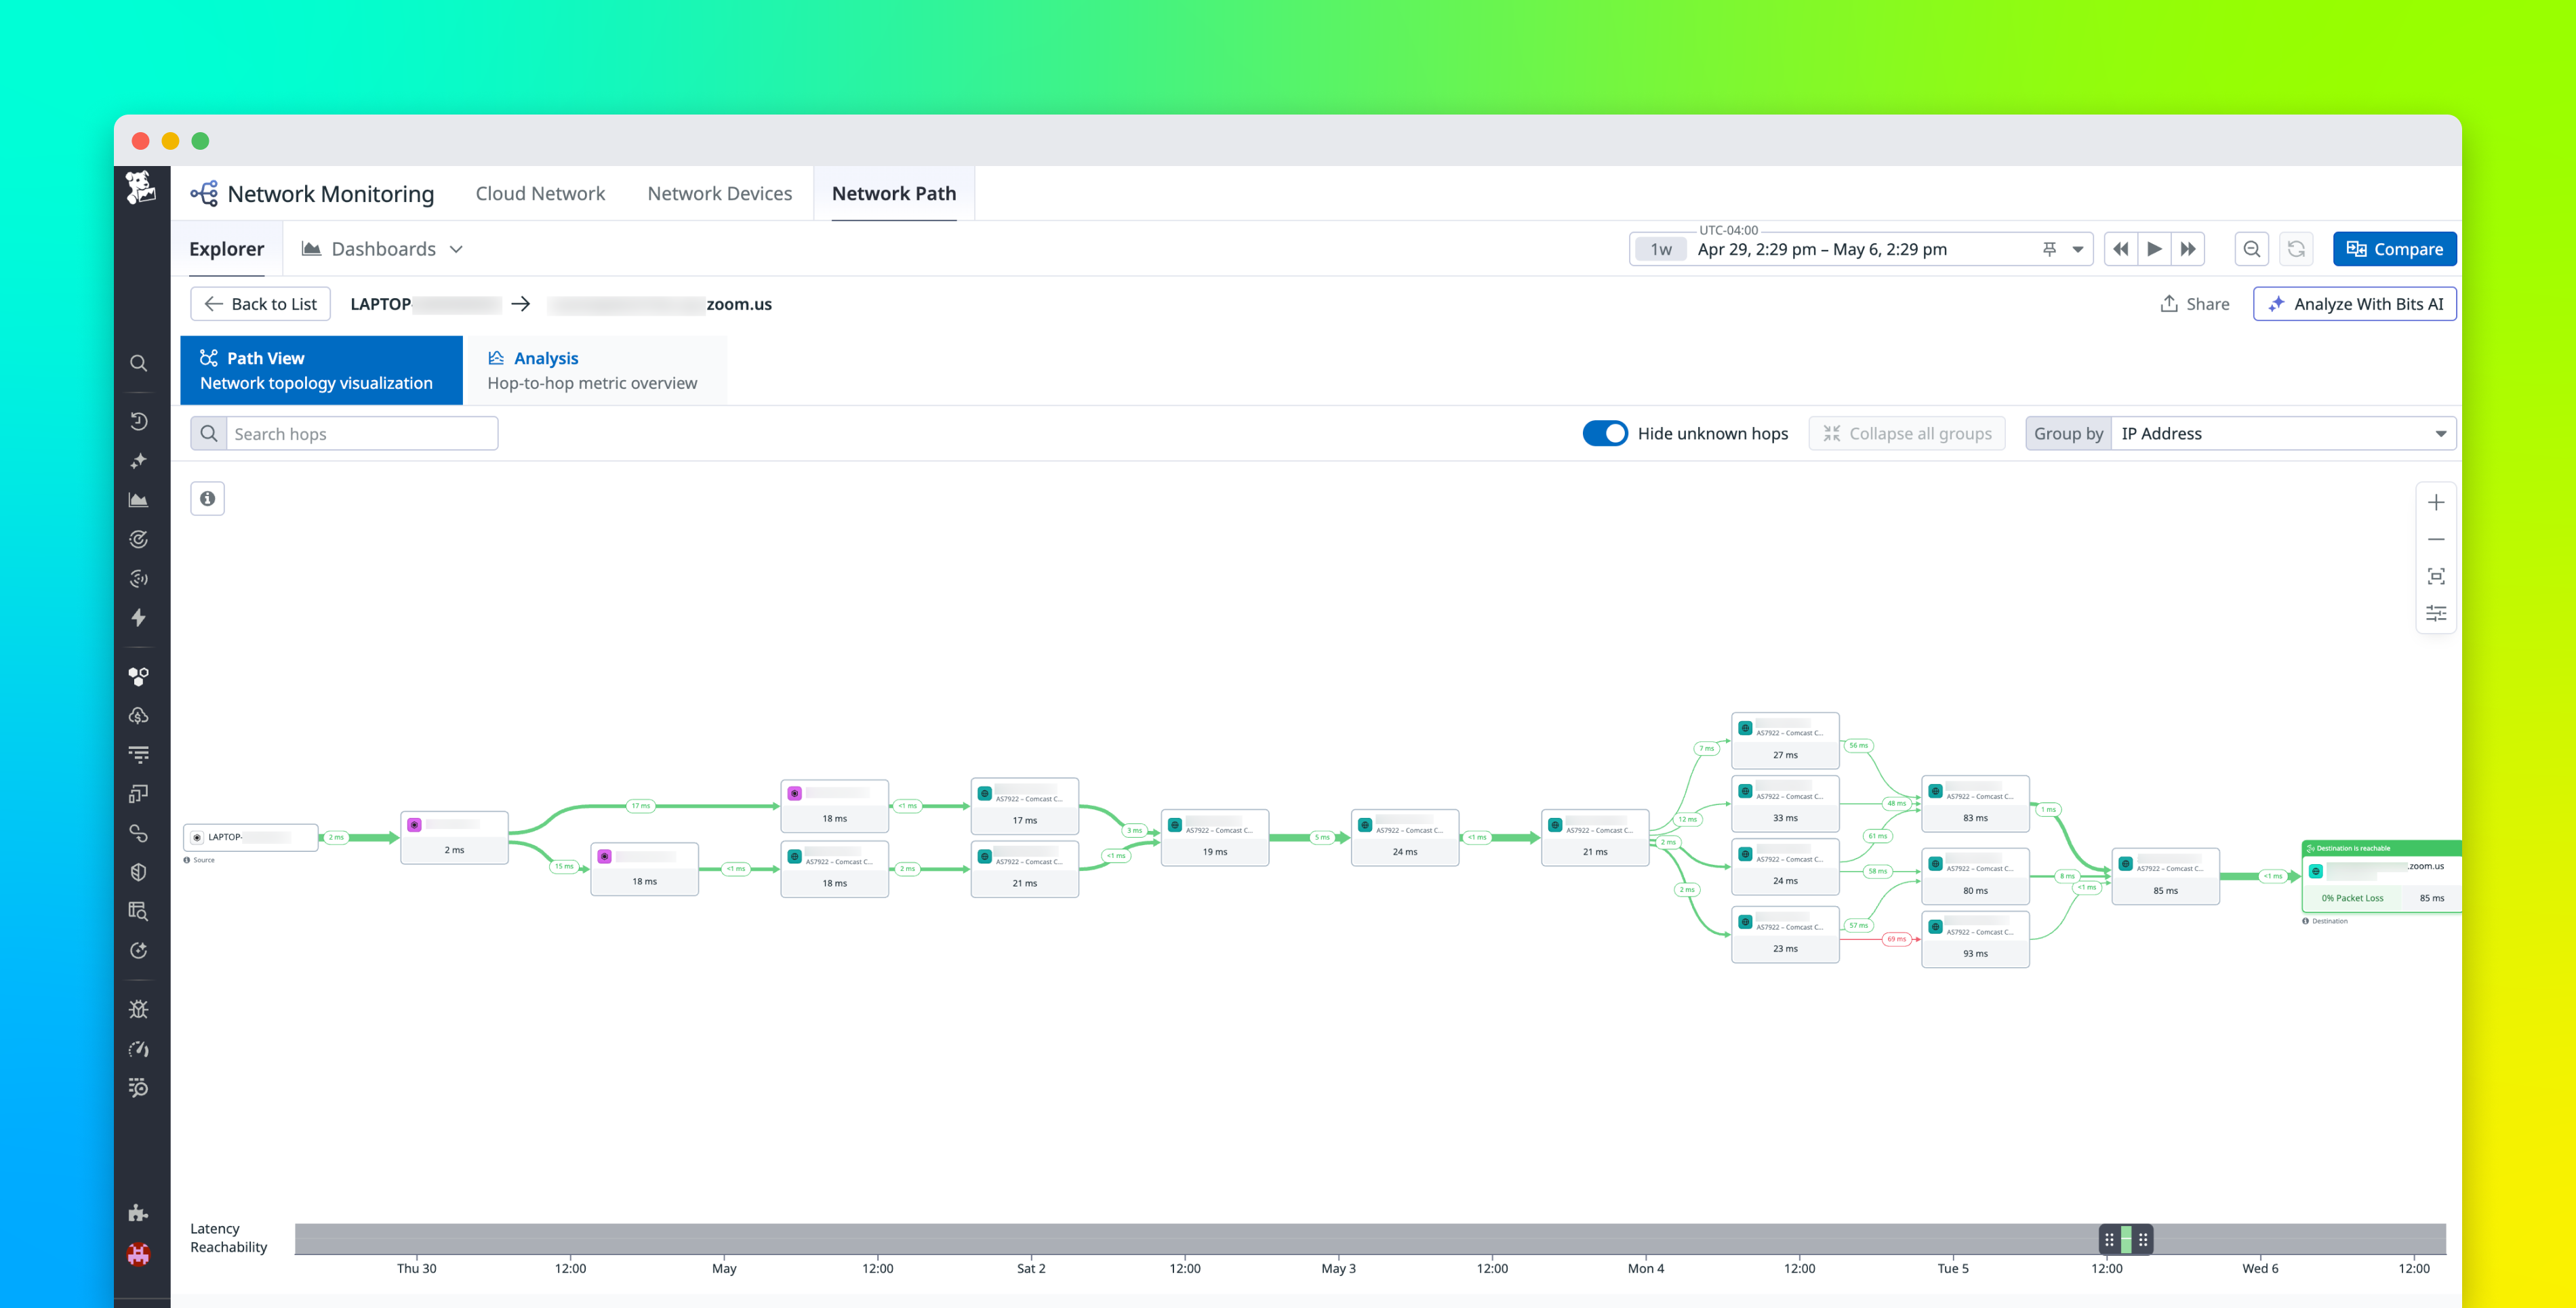Click the lightning bolt sidebar icon
Screen dimensions: 2576x1308
tap(139, 618)
